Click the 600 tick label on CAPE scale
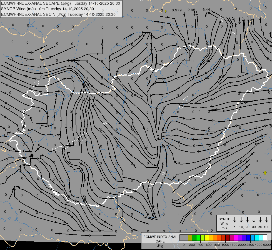 pos(209,245)
